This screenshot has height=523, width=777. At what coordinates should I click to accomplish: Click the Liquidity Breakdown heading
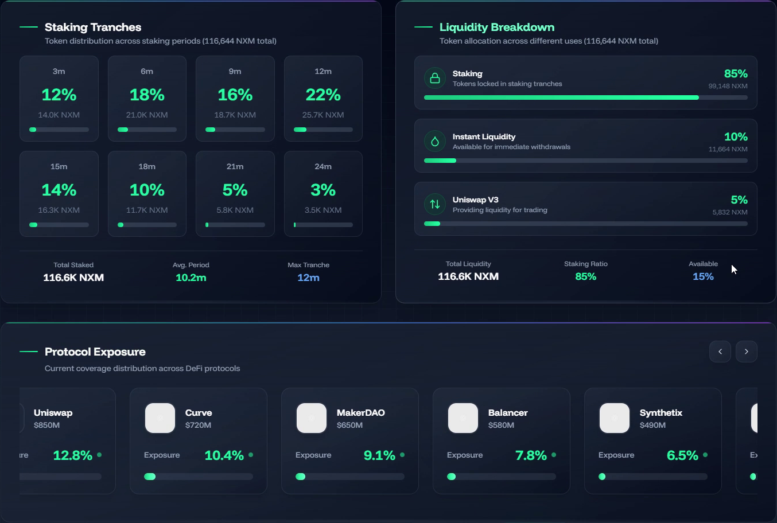click(497, 27)
